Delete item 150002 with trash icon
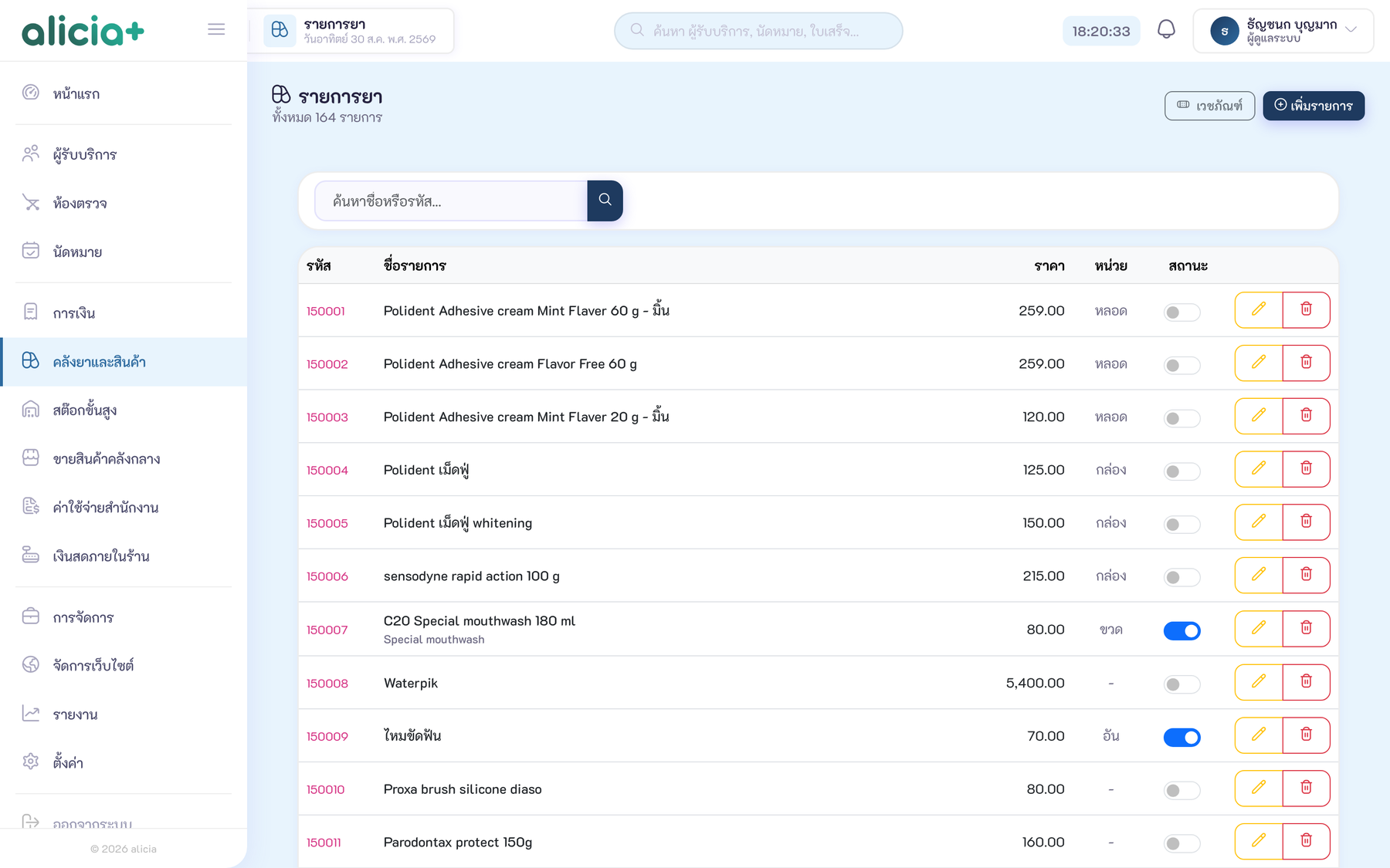This screenshot has width=1390, height=868. click(1307, 363)
